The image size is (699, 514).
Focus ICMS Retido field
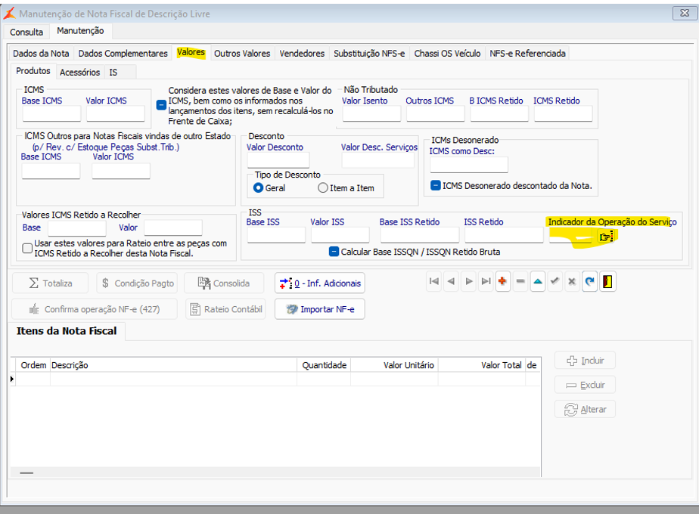click(564, 113)
